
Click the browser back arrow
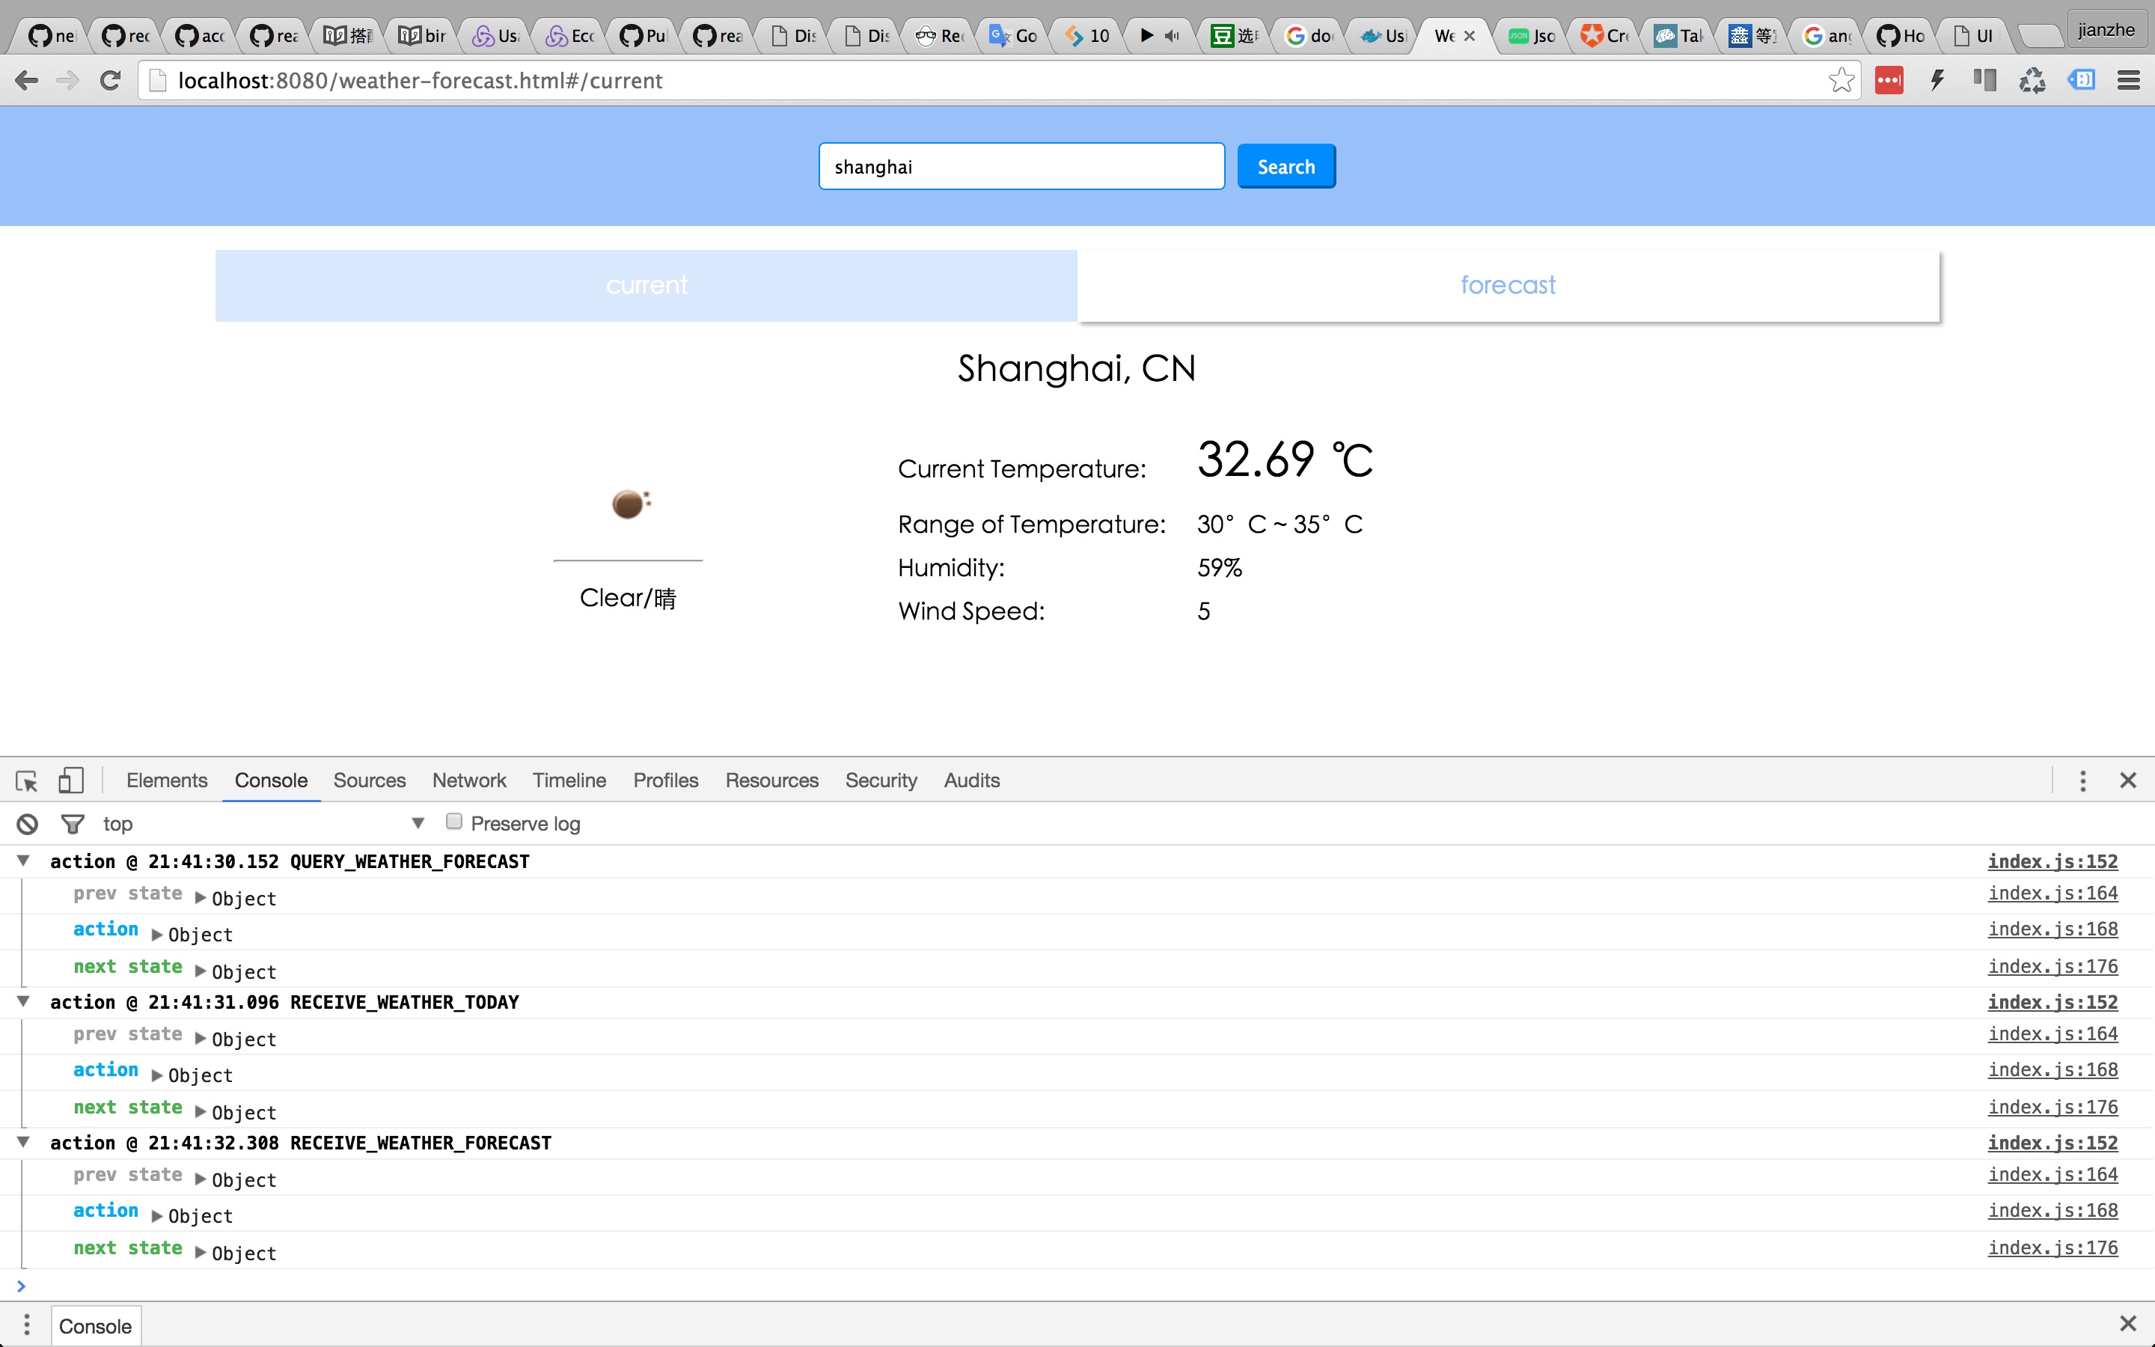(27, 81)
